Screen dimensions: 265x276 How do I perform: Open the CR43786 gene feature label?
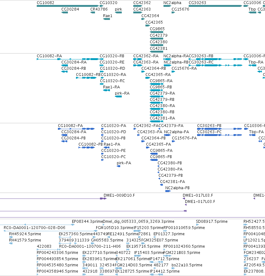[99, 9]
